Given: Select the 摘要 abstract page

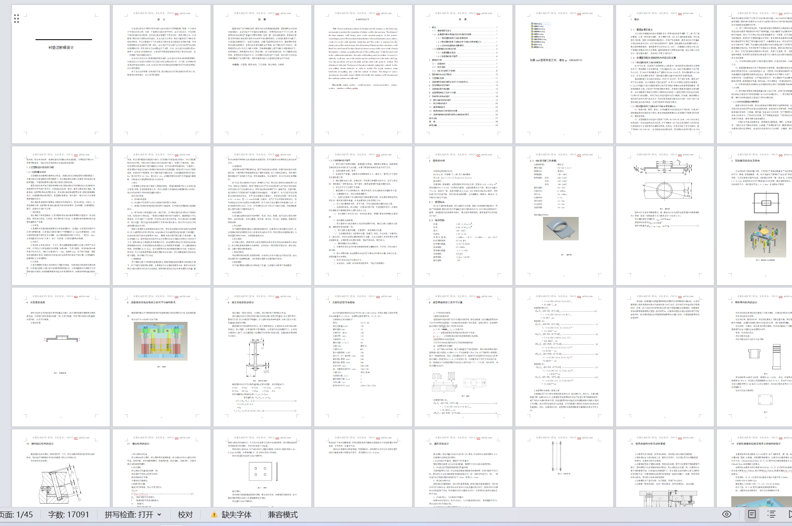Looking at the screenshot, I should click(x=262, y=74).
